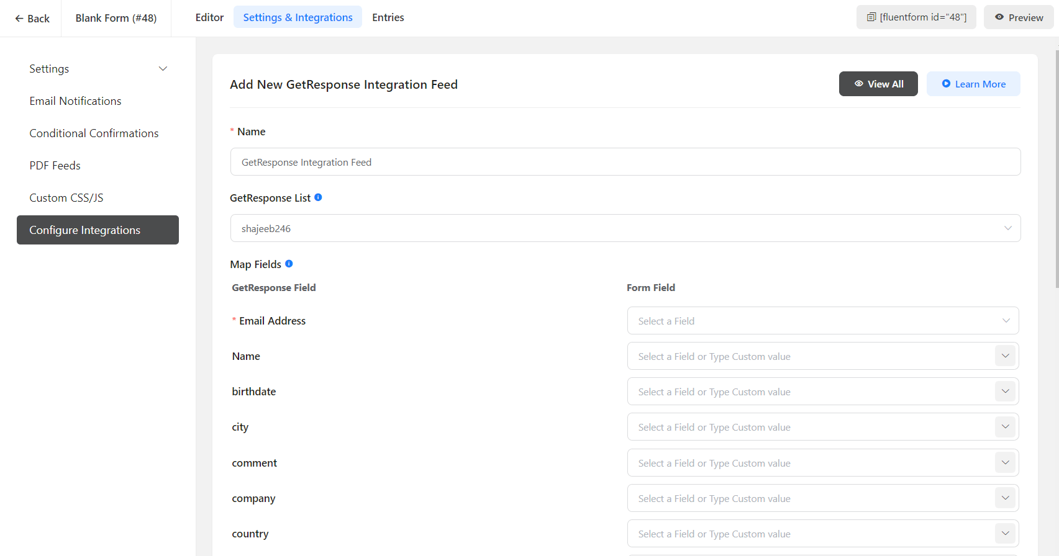Image resolution: width=1059 pixels, height=556 pixels.
Task: Expand the Settings sidebar chevron
Action: click(x=163, y=69)
